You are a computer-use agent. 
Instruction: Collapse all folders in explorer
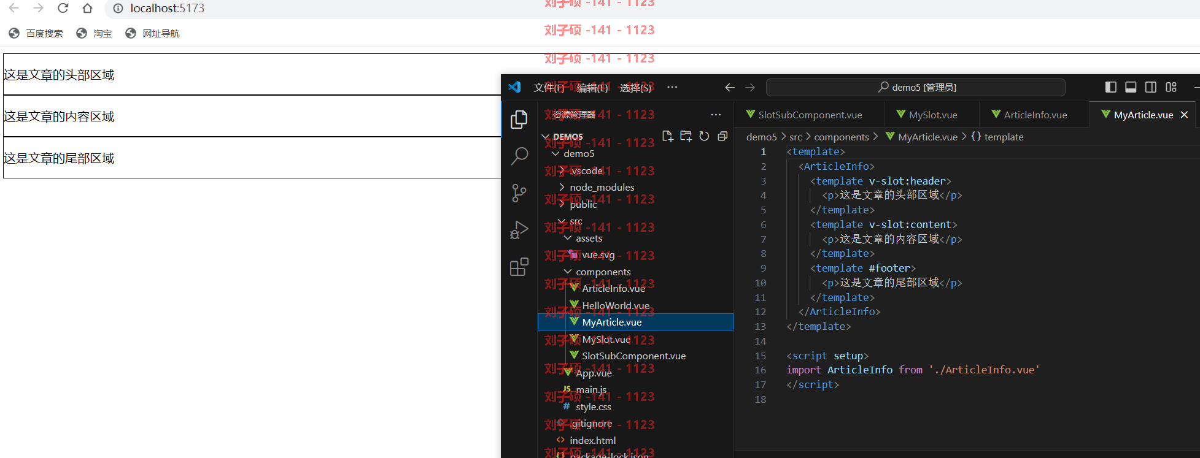(x=723, y=136)
